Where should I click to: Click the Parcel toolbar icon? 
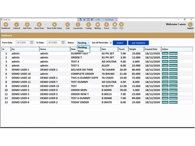[x=106, y=25]
